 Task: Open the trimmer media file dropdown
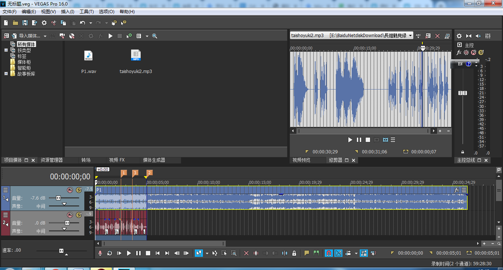[410, 36]
